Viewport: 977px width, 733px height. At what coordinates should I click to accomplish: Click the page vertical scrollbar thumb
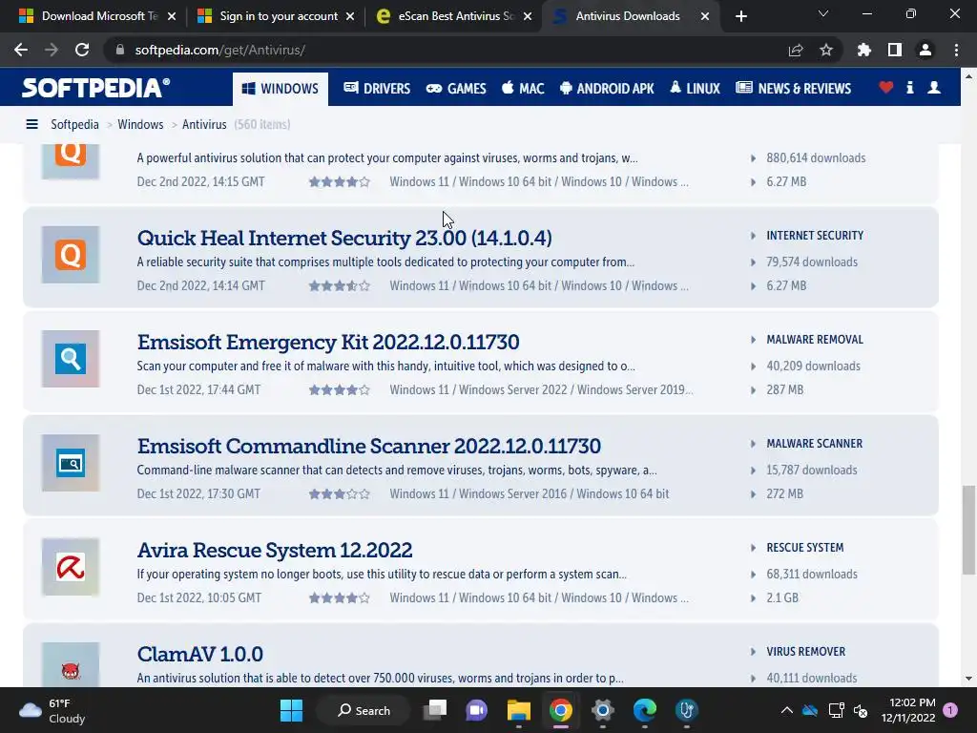968,531
